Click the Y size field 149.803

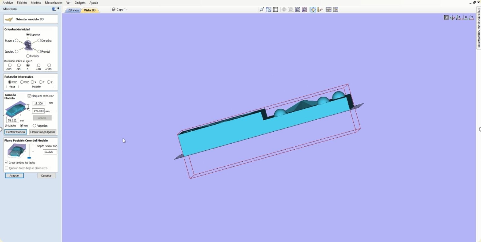[x=38, y=111]
